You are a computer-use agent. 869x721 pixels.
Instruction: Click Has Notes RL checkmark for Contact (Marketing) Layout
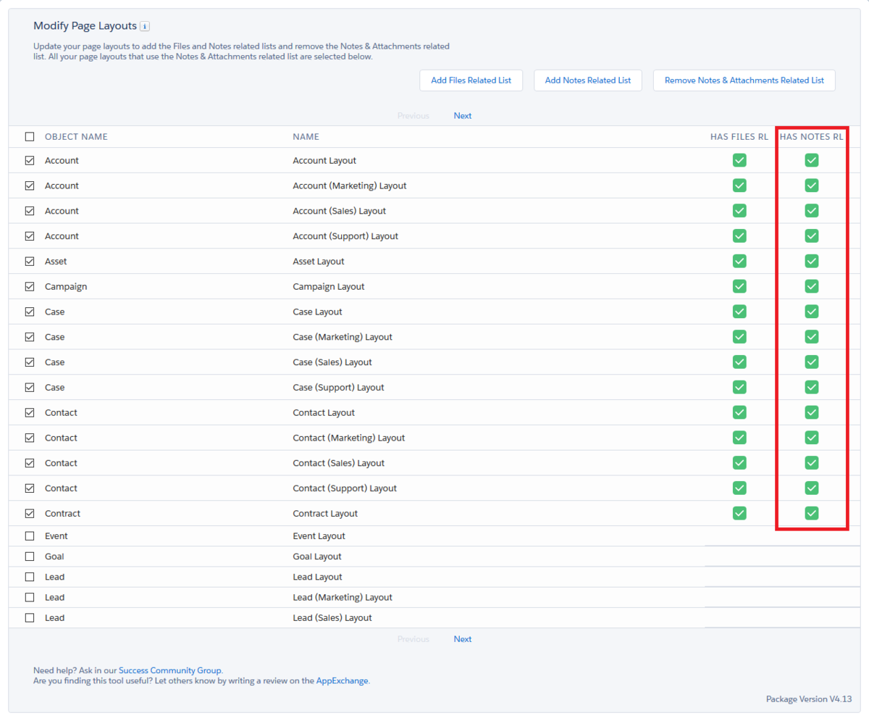pyautogui.click(x=812, y=438)
